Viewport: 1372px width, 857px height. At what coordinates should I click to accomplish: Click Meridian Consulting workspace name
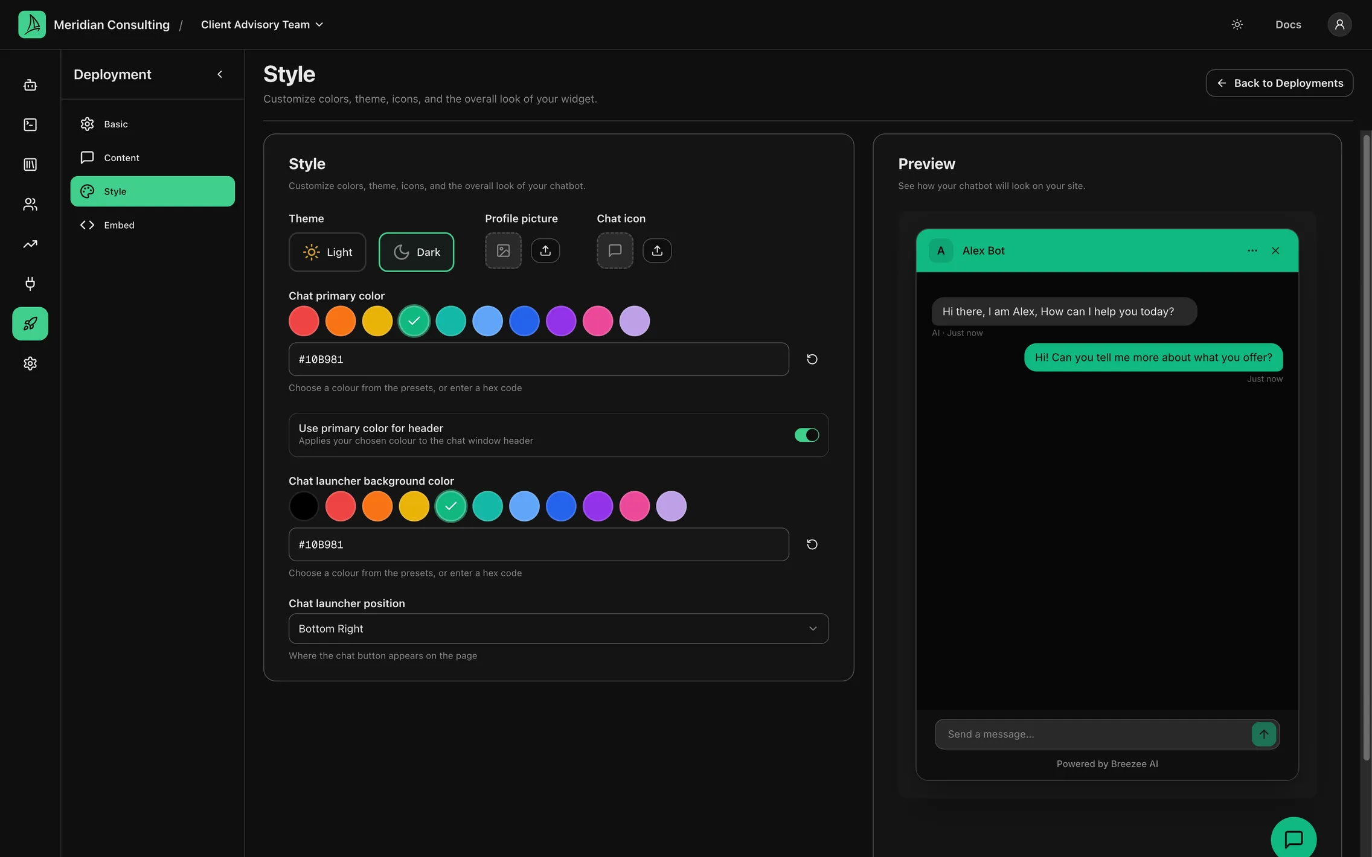tap(112, 25)
